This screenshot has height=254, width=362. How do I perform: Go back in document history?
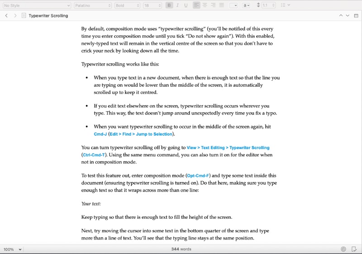click(x=6, y=16)
